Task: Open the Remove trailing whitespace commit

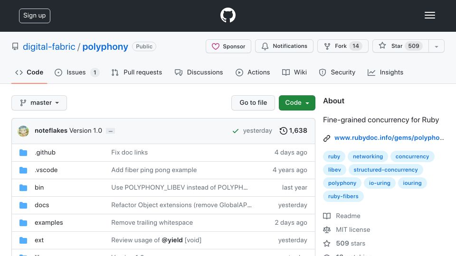Action: click(x=152, y=223)
